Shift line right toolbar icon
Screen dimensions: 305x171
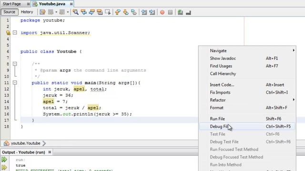[152, 12]
